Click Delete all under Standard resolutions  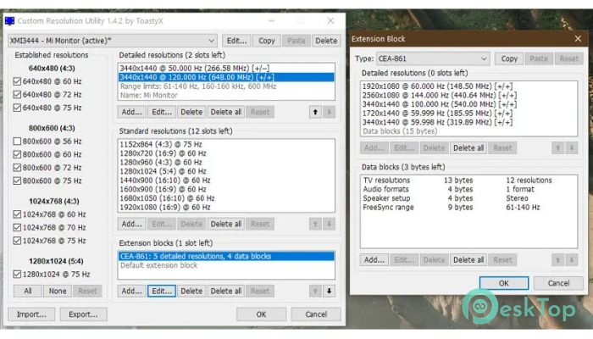226,224
